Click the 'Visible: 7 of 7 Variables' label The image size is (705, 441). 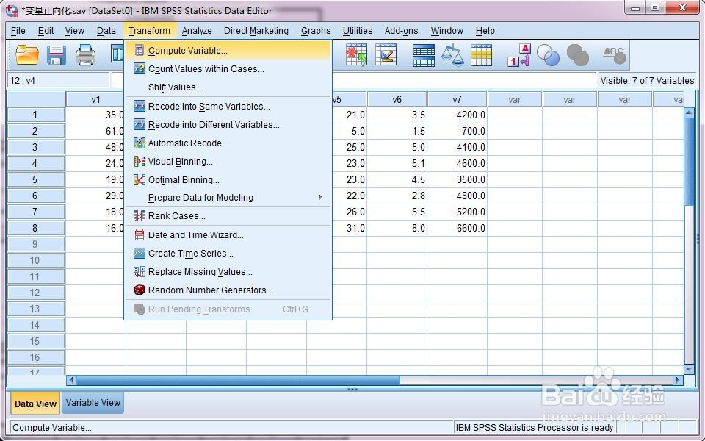tap(647, 81)
